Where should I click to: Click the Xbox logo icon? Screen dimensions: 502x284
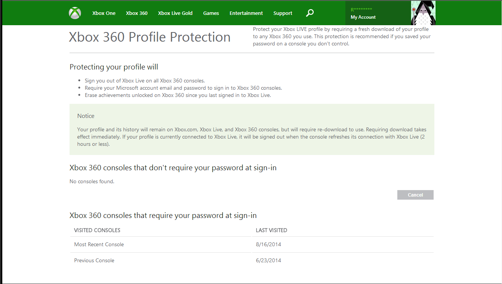tap(75, 13)
